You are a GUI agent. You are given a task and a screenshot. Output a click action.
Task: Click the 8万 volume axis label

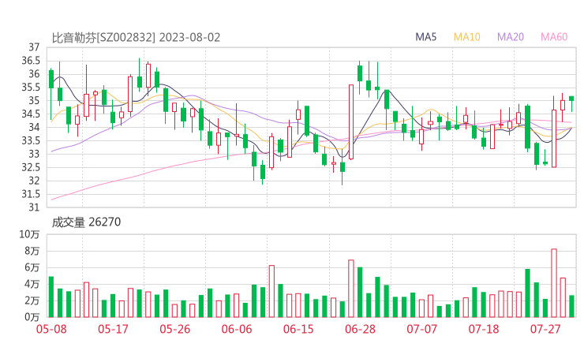tap(32, 251)
